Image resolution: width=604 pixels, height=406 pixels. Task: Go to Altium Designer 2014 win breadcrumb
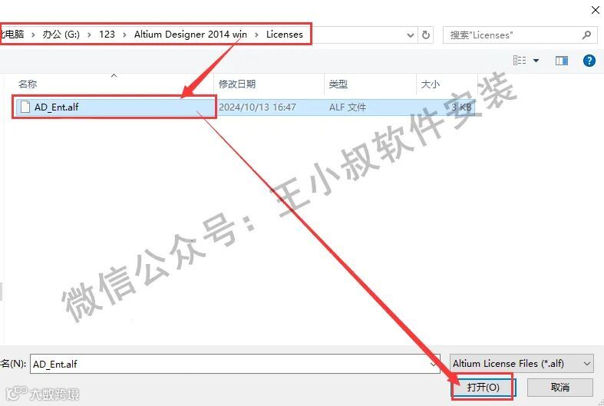190,35
